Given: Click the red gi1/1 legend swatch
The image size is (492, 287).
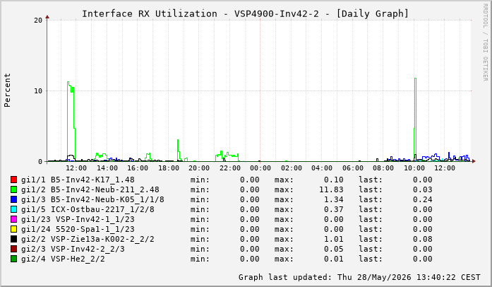Looking at the screenshot, I should (x=13, y=180).
